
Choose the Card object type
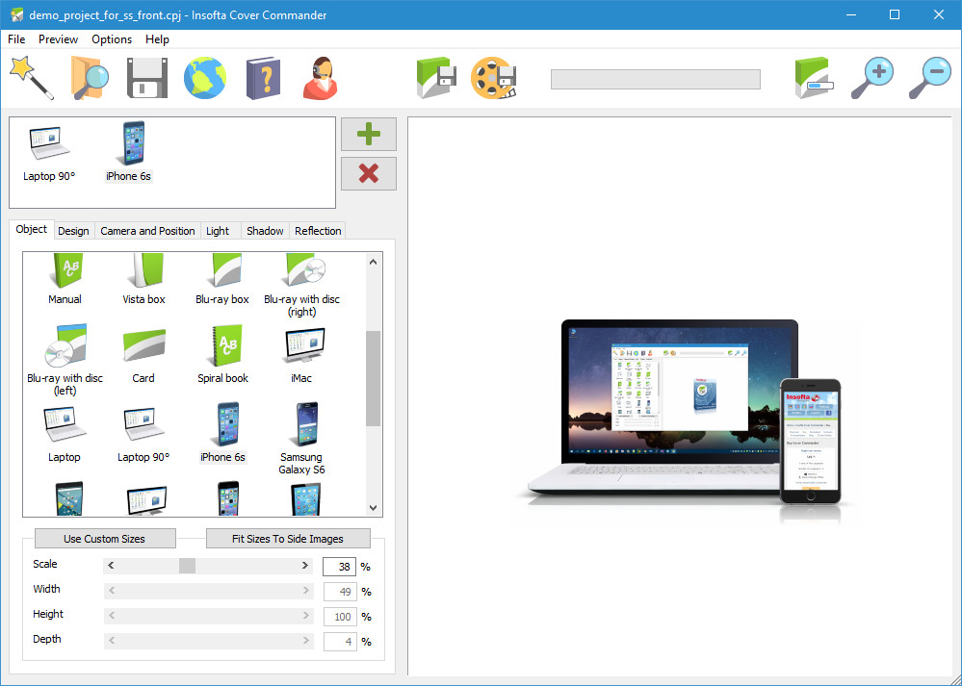click(x=143, y=356)
